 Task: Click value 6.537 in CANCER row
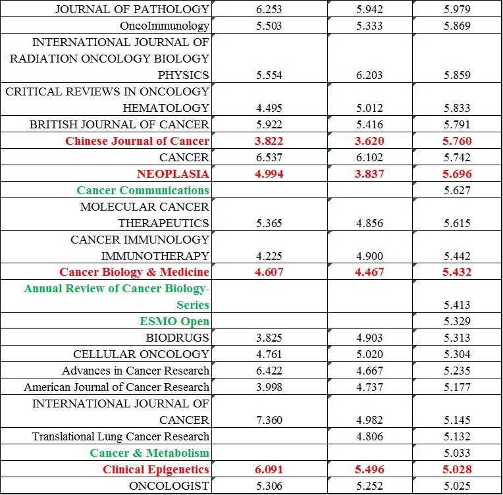click(x=269, y=157)
